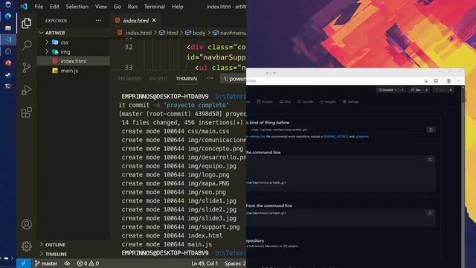Viewport: 476px width, 268px height.
Task: Open the Terminal menu
Action: [155, 7]
